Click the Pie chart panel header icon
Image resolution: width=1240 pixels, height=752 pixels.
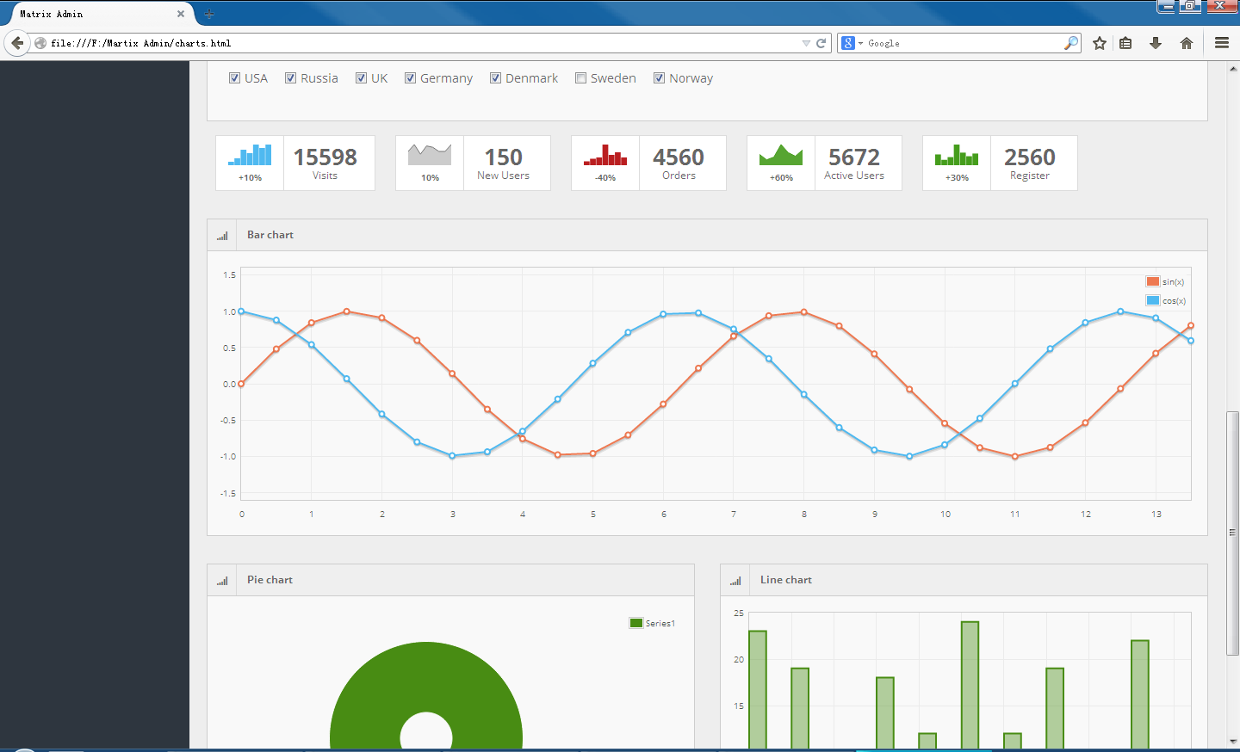pyautogui.click(x=222, y=581)
